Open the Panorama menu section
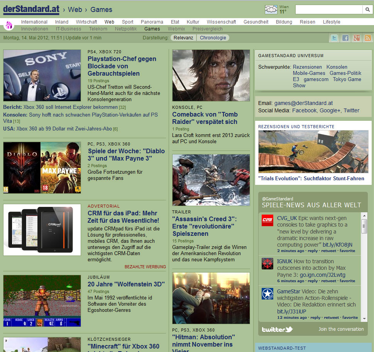 pyautogui.click(x=152, y=22)
